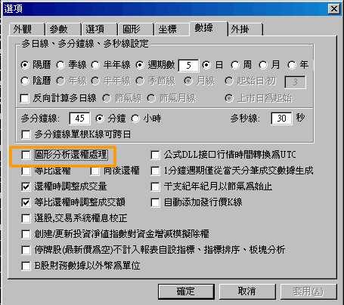
Task: Pick the 周 period radio button
Action: pyautogui.click(x=235, y=65)
